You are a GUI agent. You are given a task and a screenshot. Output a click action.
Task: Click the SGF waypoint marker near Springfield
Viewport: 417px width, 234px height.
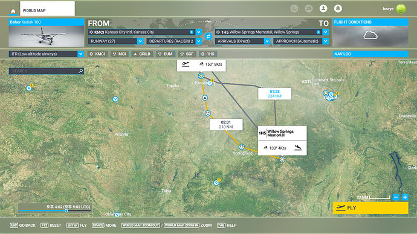(242, 147)
